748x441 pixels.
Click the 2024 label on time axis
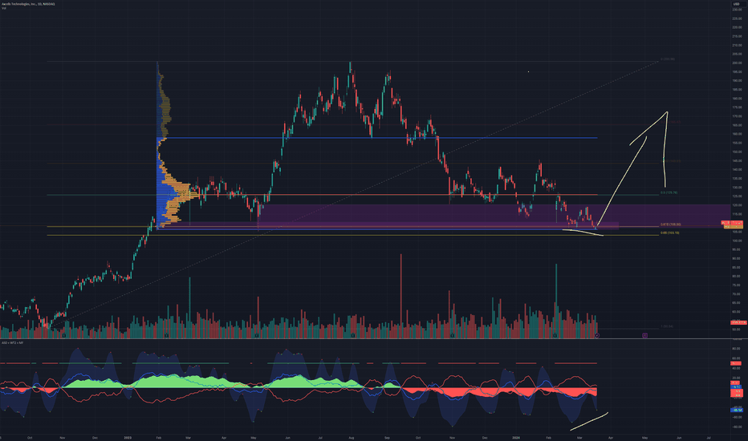515,437
